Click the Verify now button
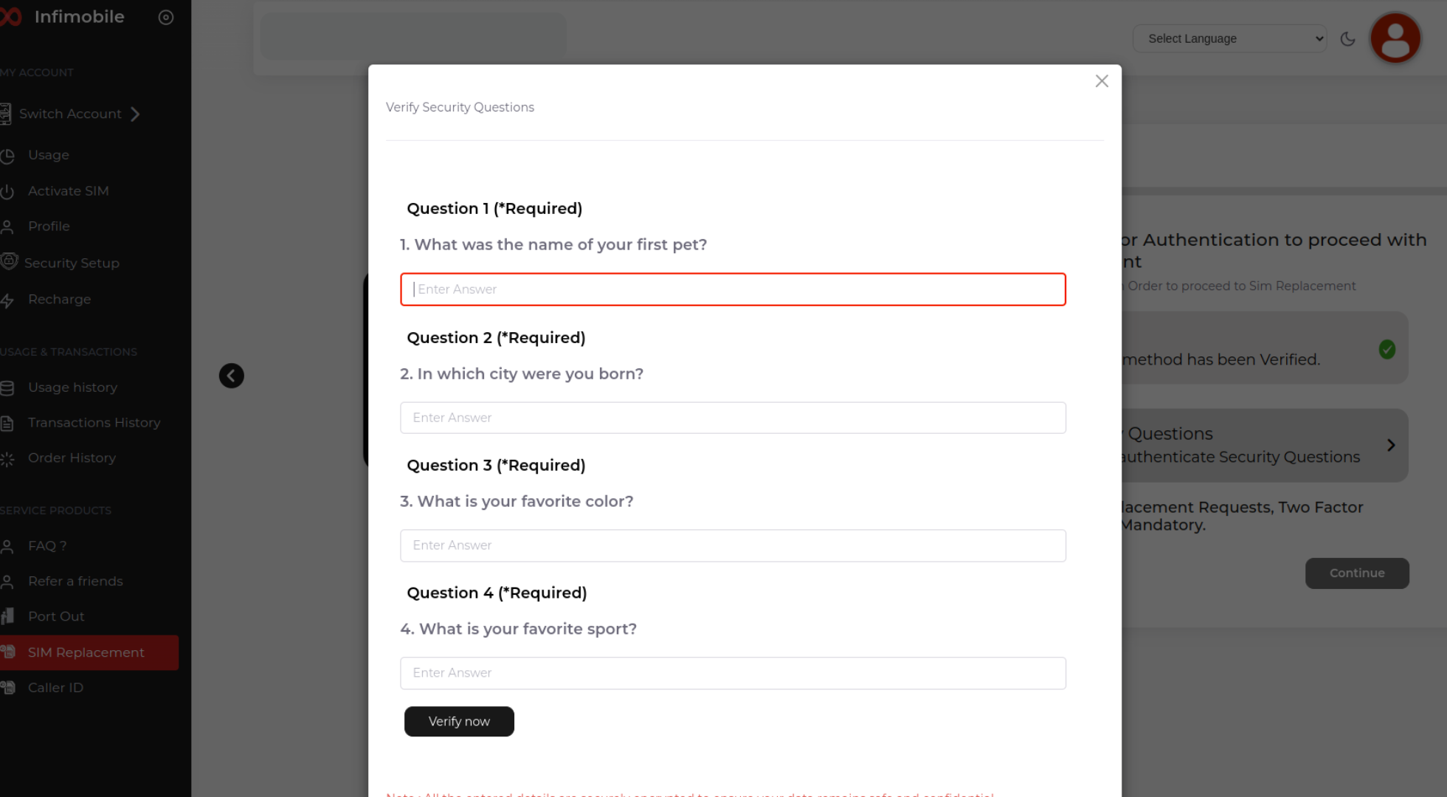 (459, 721)
